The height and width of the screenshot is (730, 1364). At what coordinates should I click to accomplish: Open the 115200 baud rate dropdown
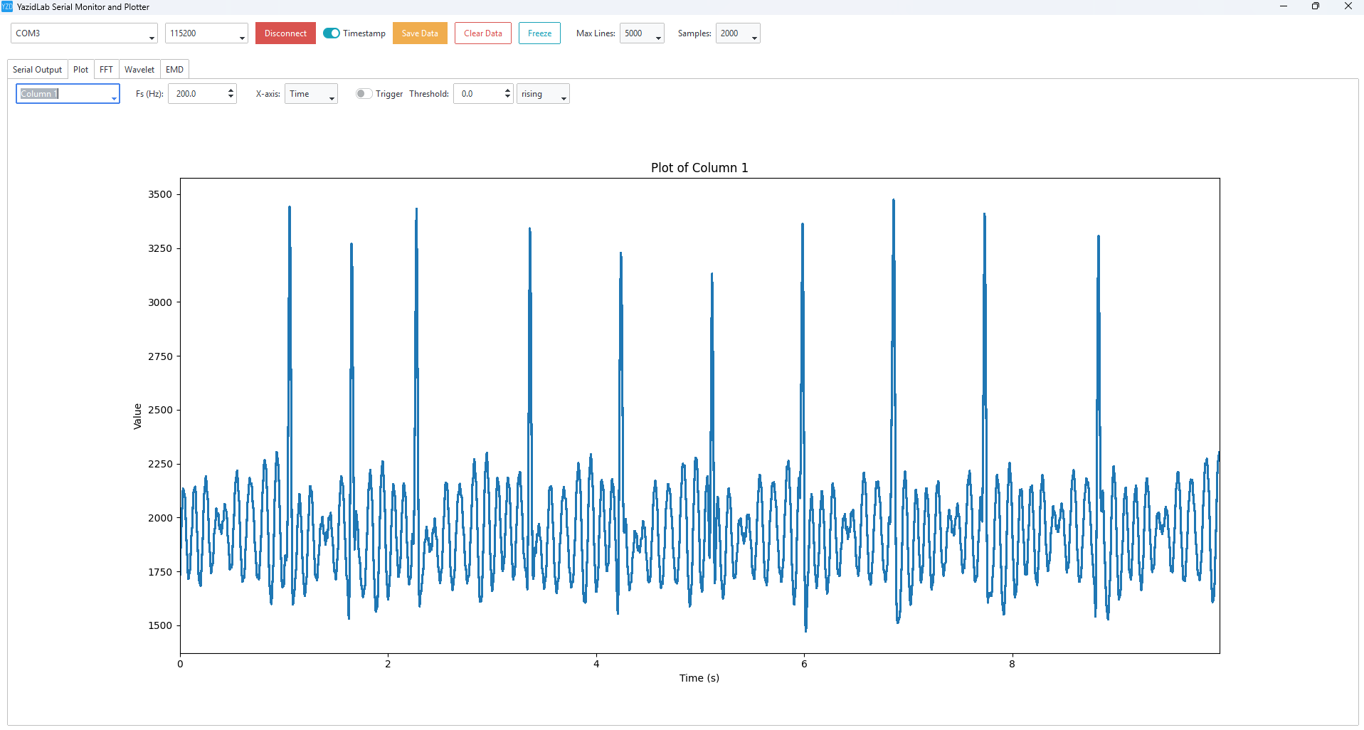(206, 33)
